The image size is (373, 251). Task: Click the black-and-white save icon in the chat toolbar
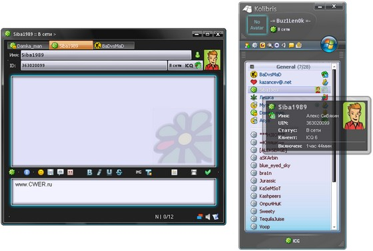coord(194,172)
